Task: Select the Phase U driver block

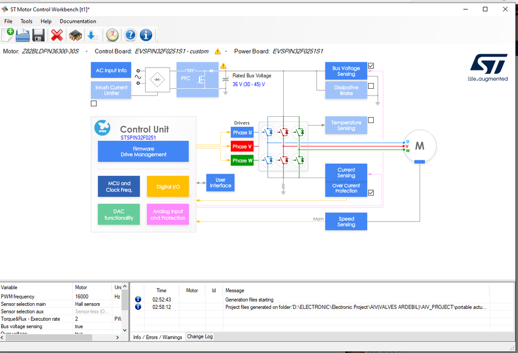Action: point(242,132)
